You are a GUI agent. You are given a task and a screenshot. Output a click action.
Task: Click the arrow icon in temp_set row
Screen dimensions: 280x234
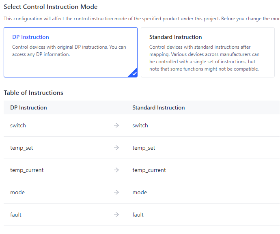click(x=116, y=148)
